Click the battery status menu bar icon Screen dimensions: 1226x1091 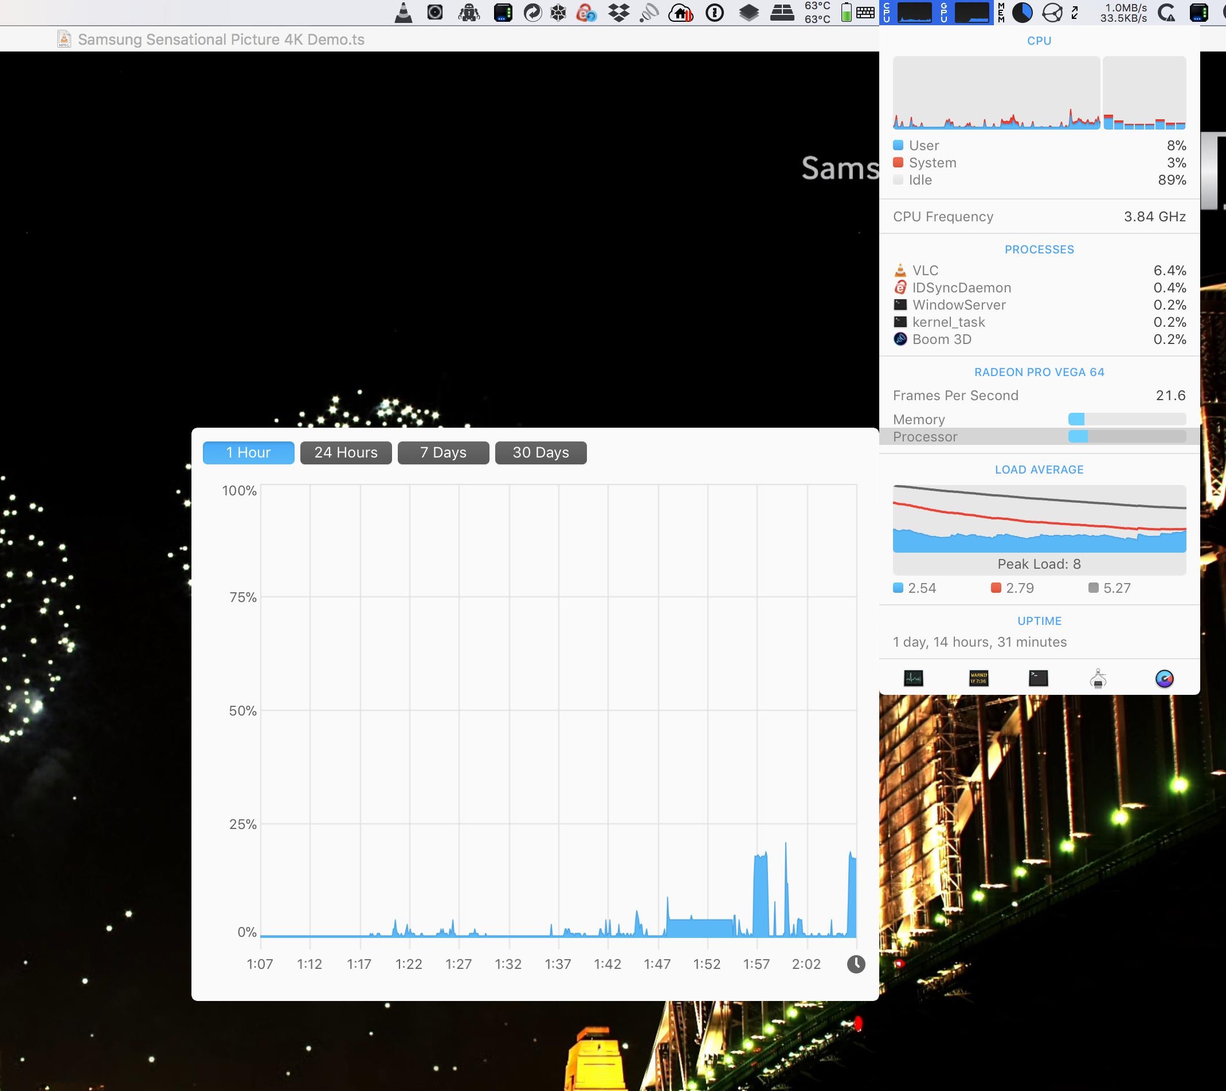[846, 13]
